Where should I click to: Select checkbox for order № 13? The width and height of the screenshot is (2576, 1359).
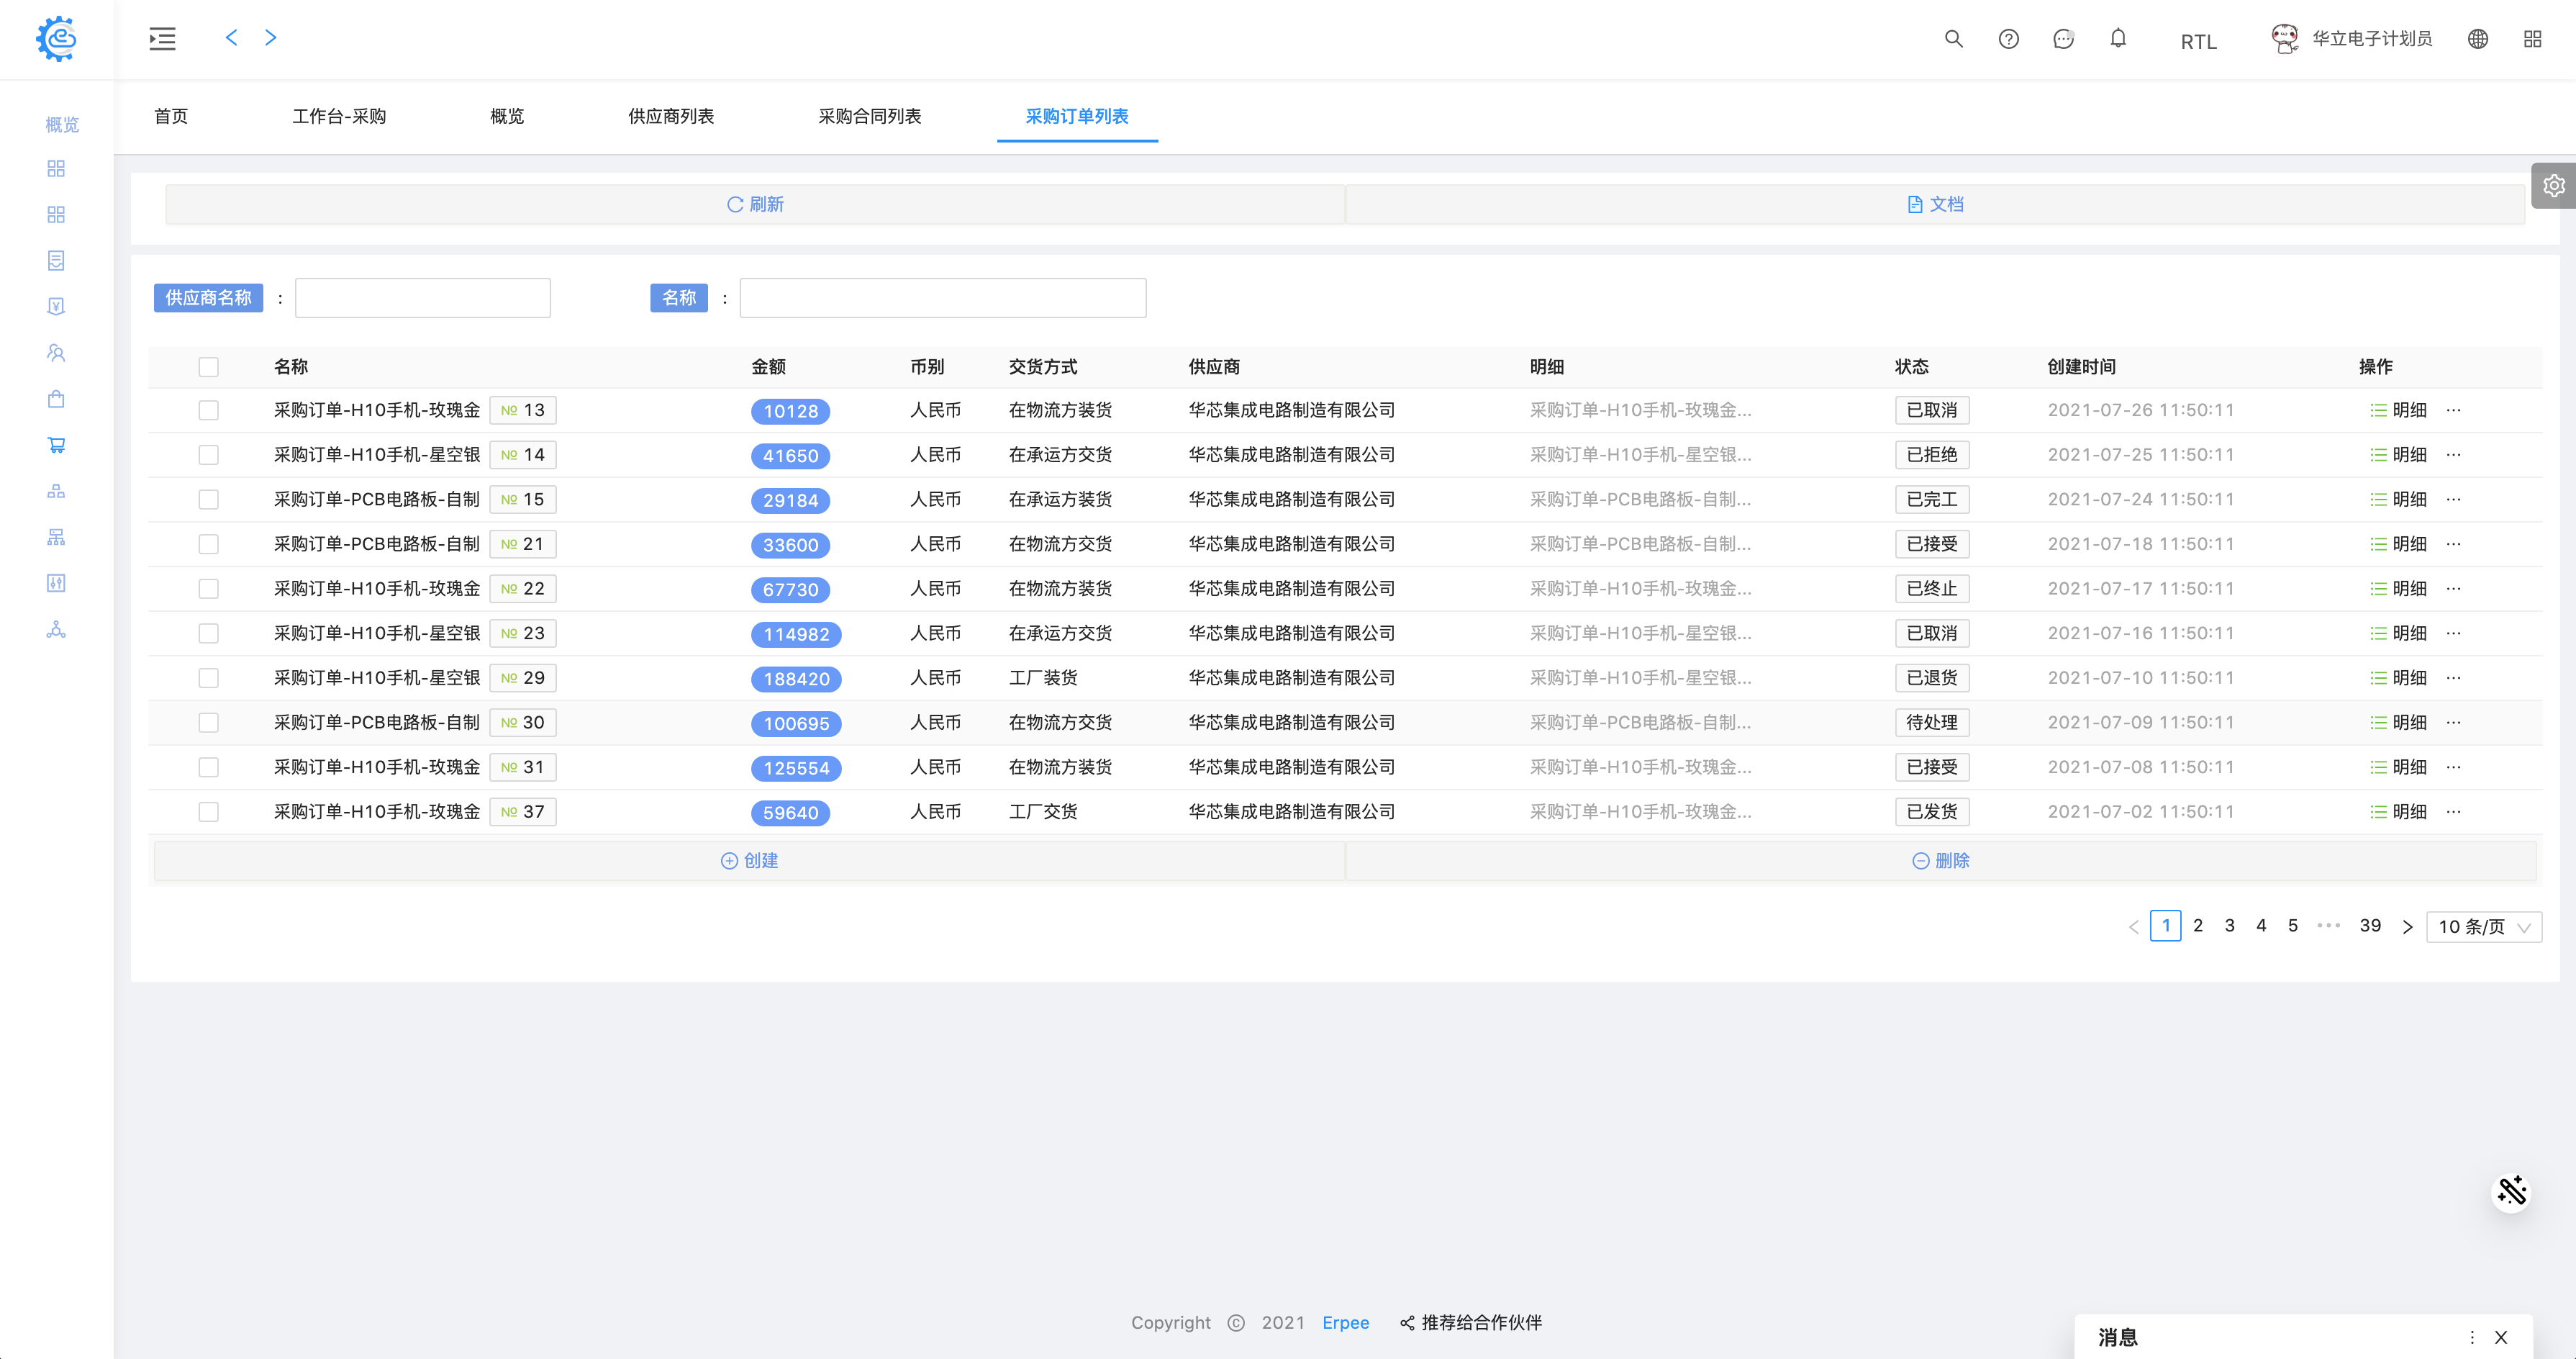point(208,410)
